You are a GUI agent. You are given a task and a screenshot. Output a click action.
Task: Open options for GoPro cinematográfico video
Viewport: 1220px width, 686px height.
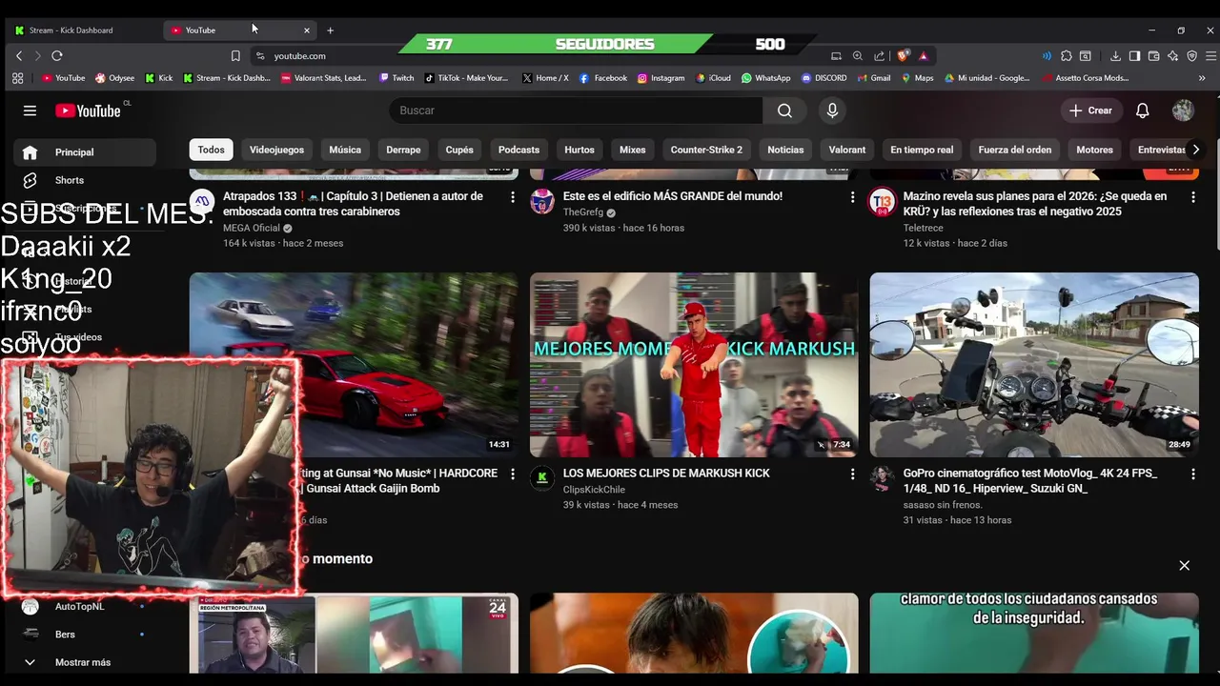[x=1192, y=474]
